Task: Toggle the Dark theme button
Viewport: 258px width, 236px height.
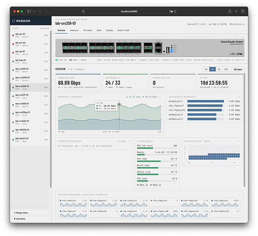Action: (x=31, y=219)
